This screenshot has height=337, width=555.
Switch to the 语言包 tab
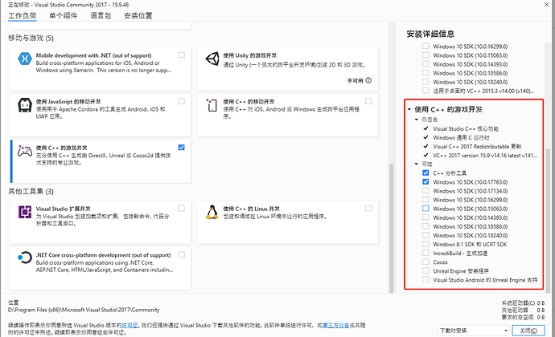point(101,15)
